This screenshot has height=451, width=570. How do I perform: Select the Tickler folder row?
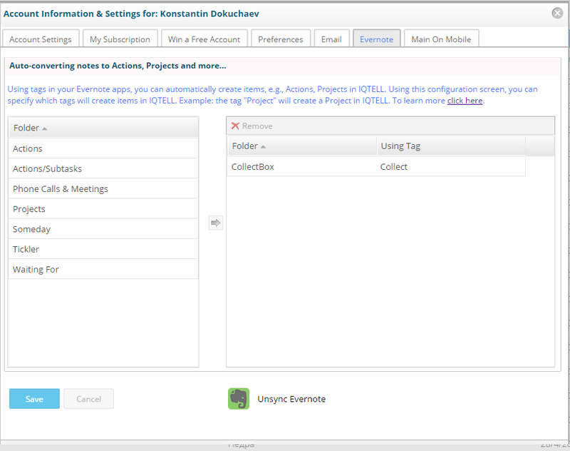pyautogui.click(x=103, y=249)
